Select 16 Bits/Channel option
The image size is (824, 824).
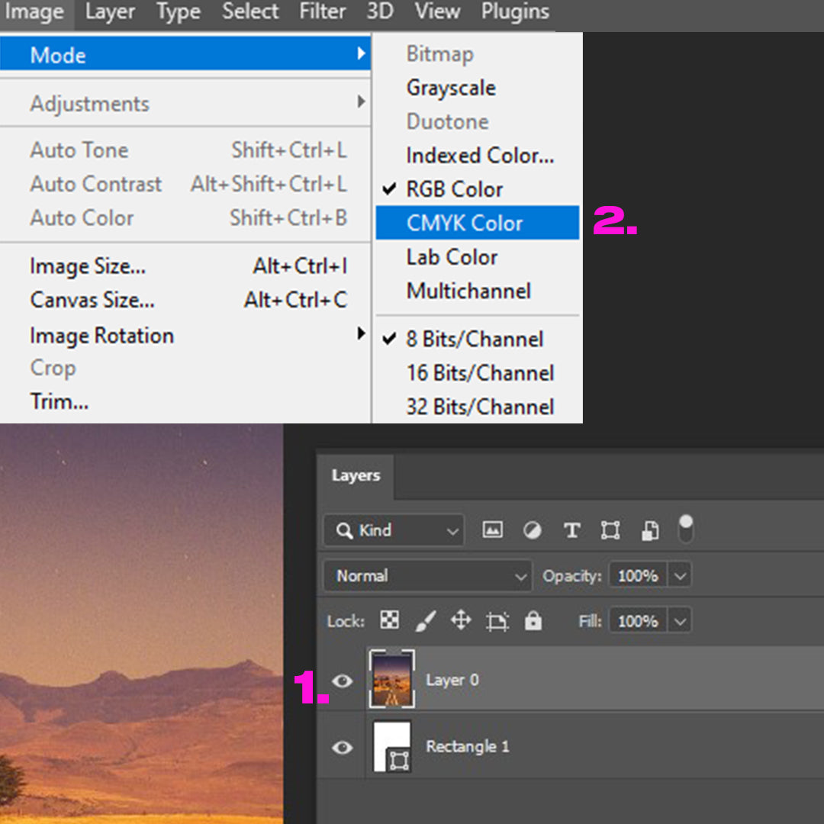[480, 373]
